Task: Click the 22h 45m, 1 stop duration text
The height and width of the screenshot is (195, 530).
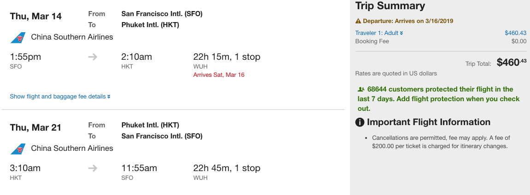Action: (227, 168)
